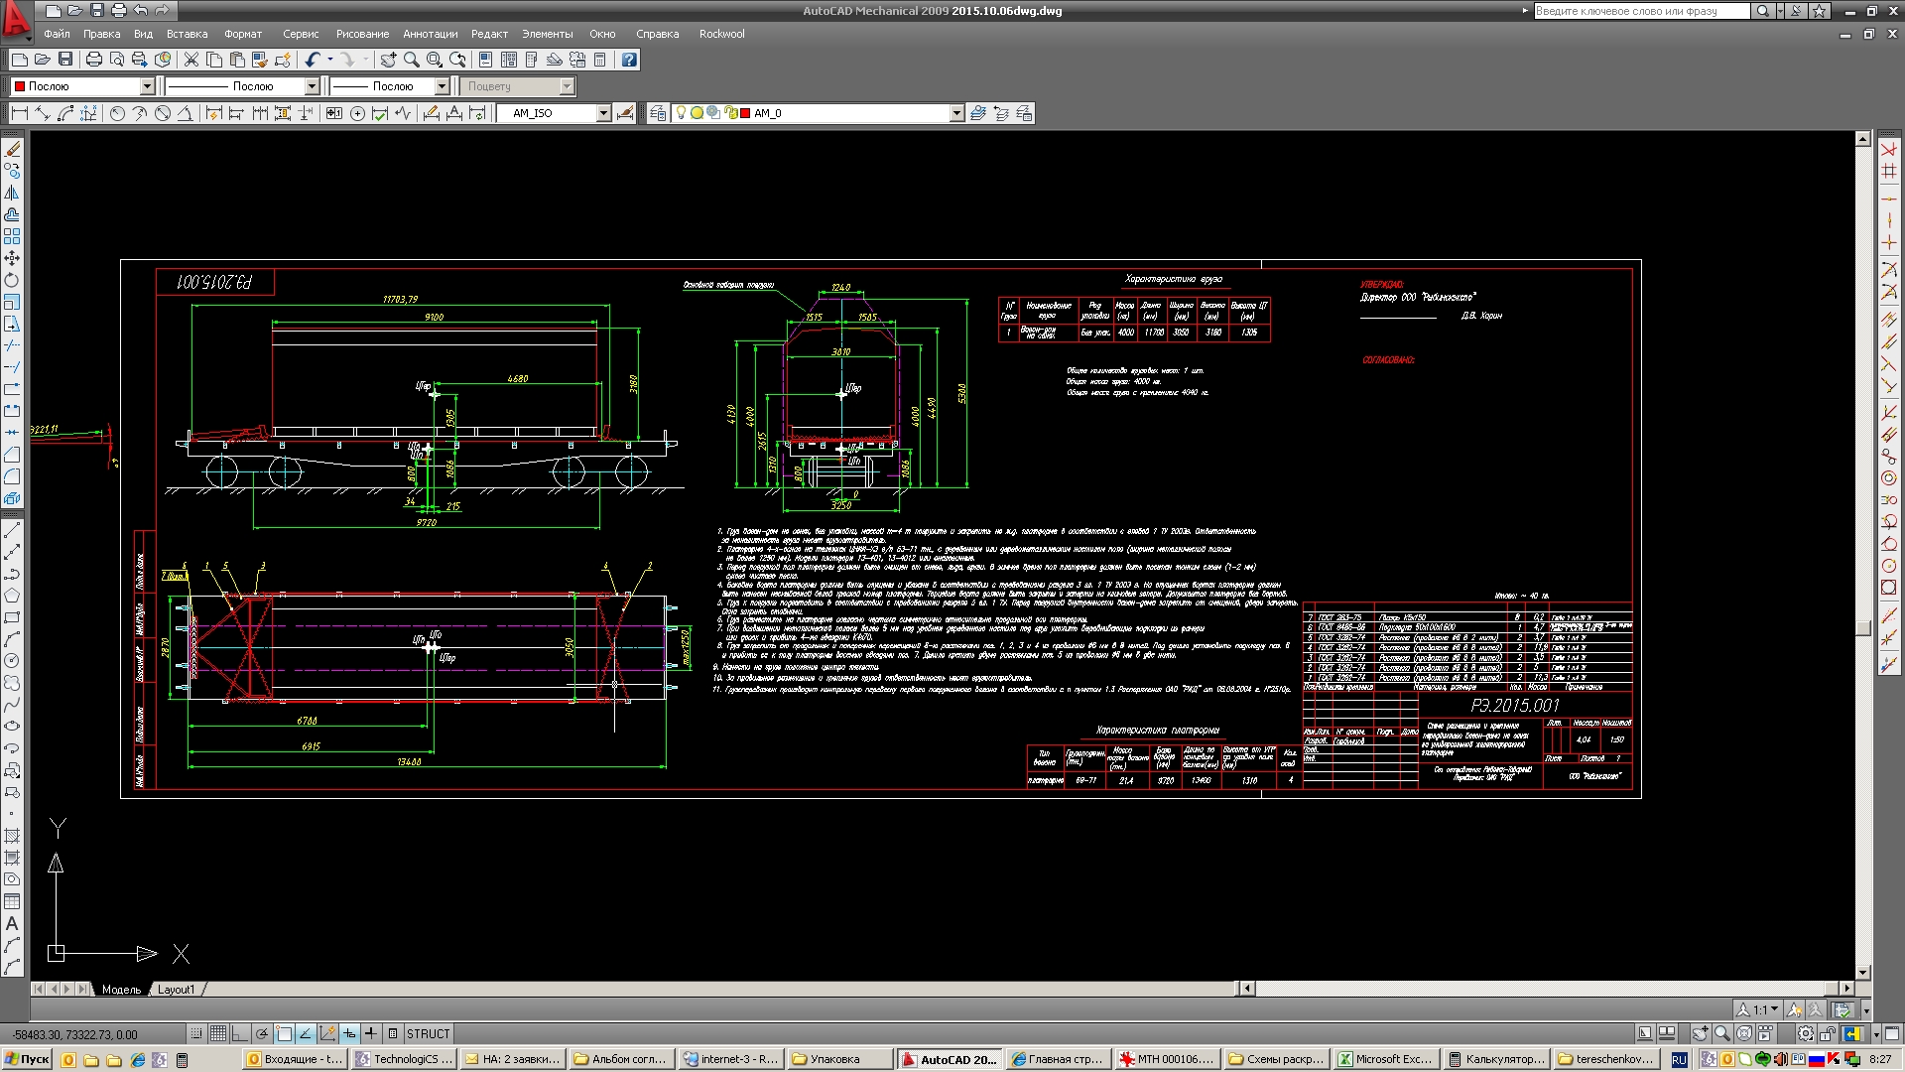Screen dimensions: 1905x1072
Task: Click the RU language indicator in the tray
Action: (x=1679, y=1060)
